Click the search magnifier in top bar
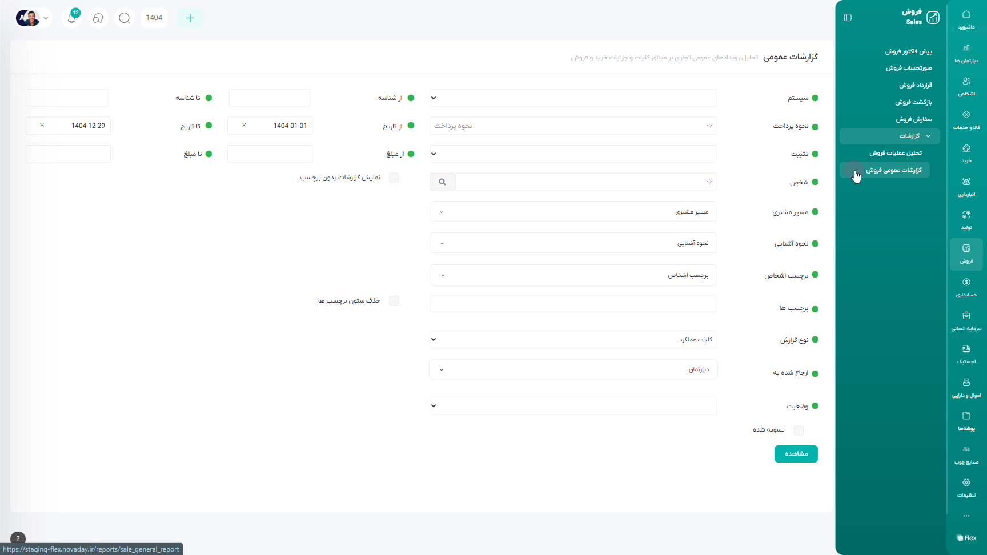The height and width of the screenshot is (555, 987). pyautogui.click(x=125, y=18)
